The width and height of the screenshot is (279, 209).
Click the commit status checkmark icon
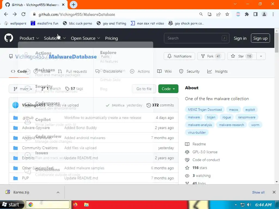pyautogui.click(x=107, y=105)
